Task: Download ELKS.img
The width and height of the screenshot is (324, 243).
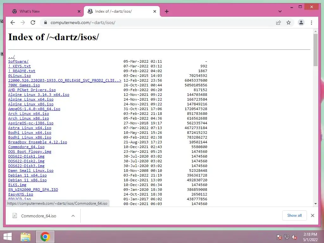Action: coord(17,185)
